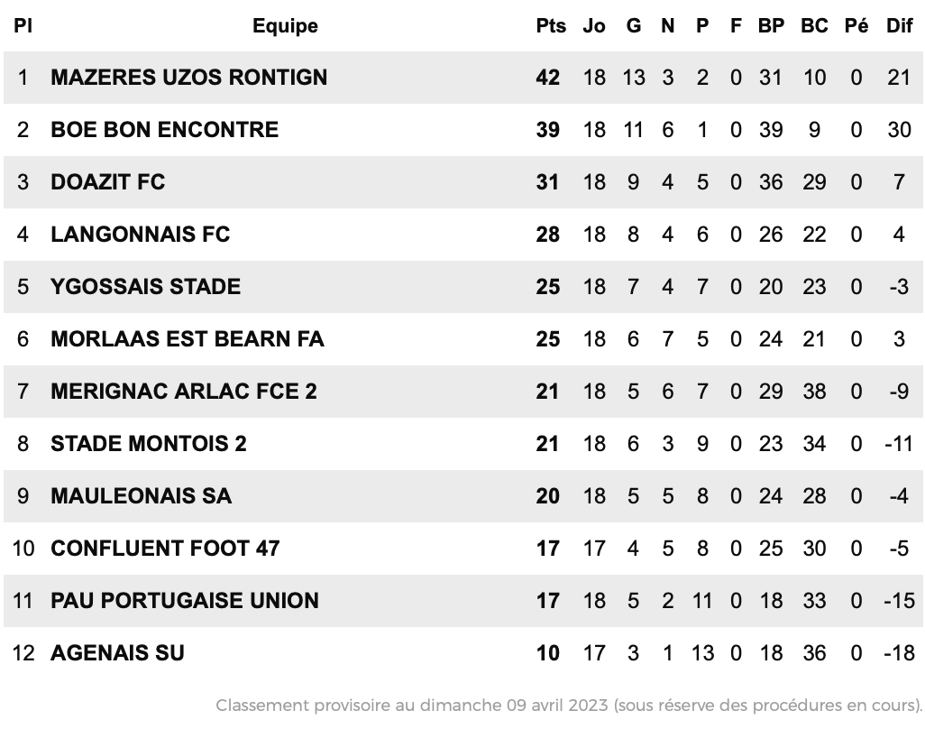Select LANGONNAIS FC team row
Image resolution: width=925 pixels, height=729 pixels.
(x=463, y=235)
